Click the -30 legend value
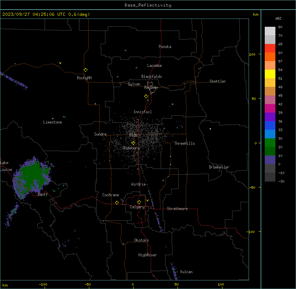 281,182
